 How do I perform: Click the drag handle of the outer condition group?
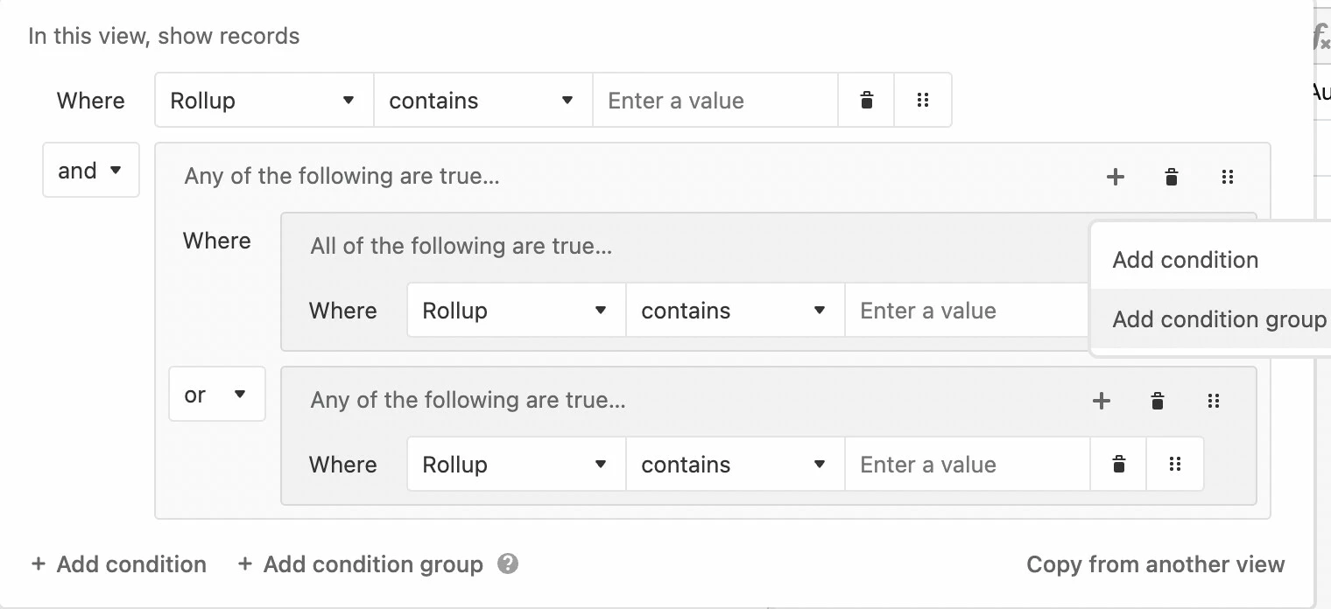pyautogui.click(x=1228, y=177)
